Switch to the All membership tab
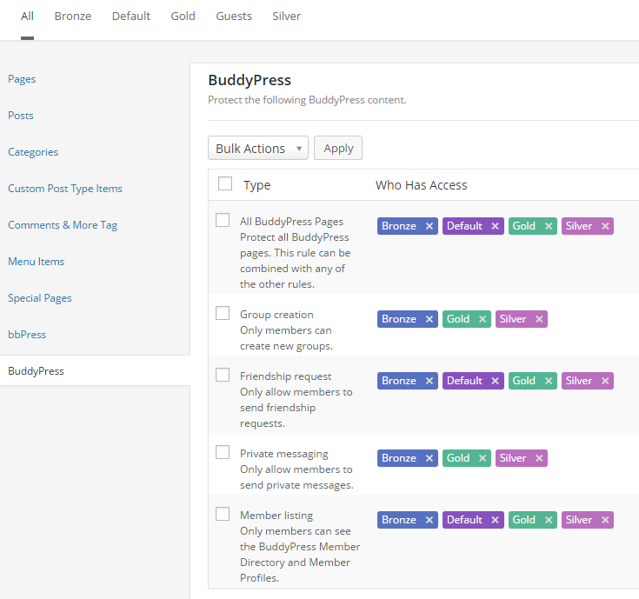639x599 pixels. click(27, 17)
